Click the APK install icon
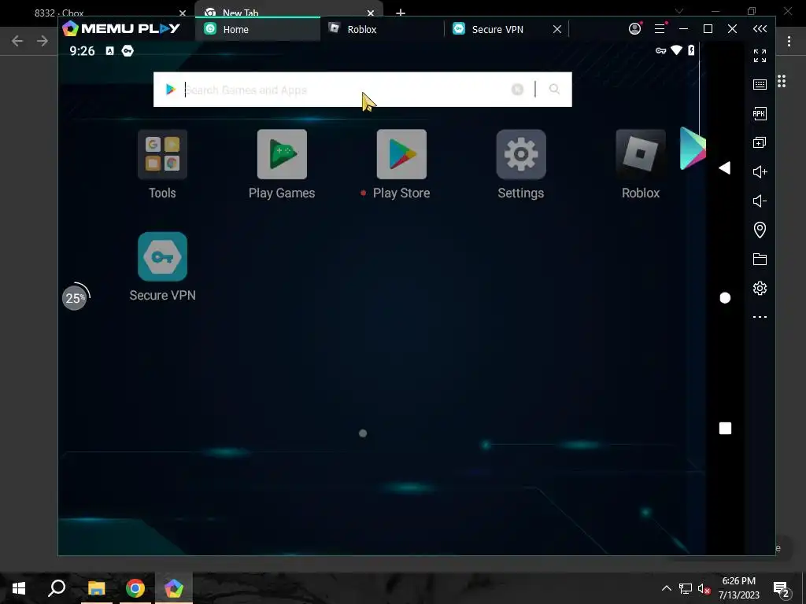Screen dimensions: 806x604 coord(760,113)
